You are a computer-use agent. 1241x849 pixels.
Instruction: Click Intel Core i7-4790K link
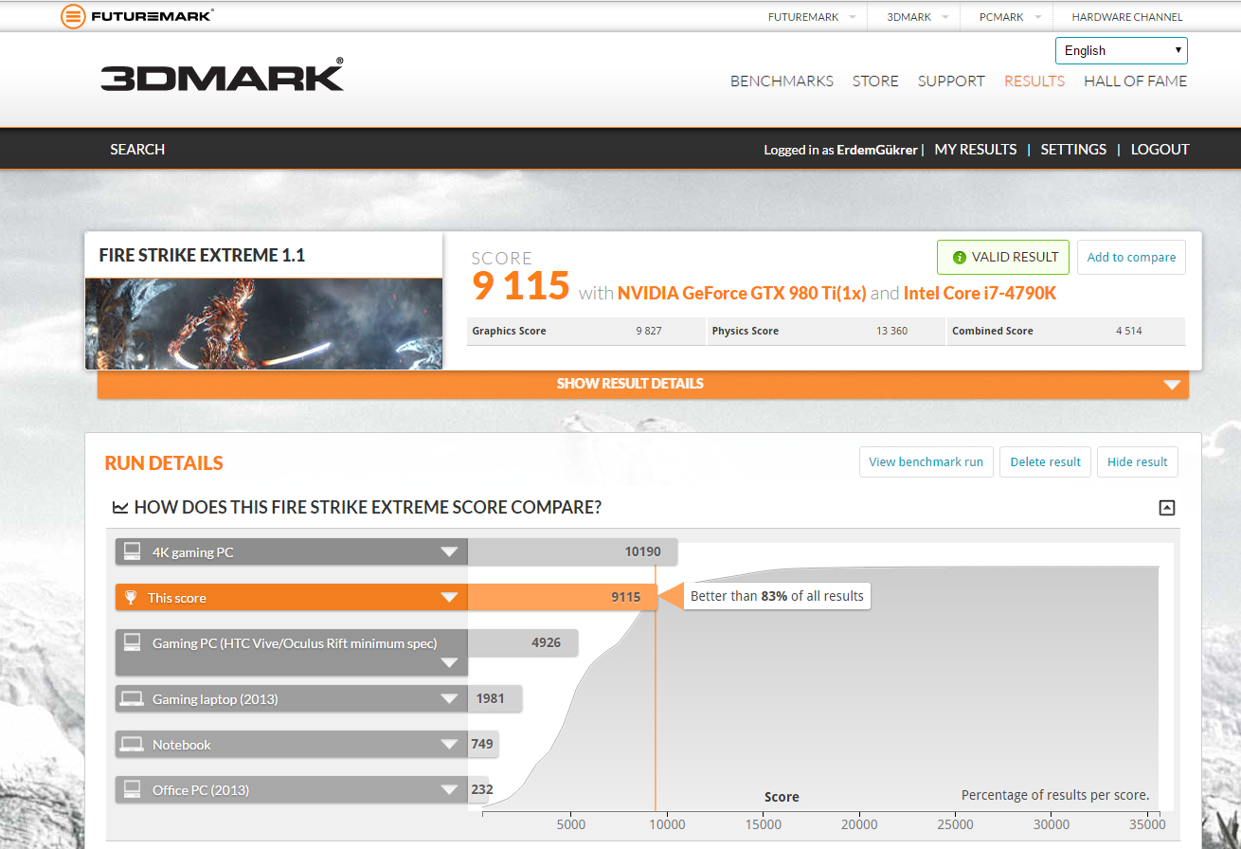(980, 294)
